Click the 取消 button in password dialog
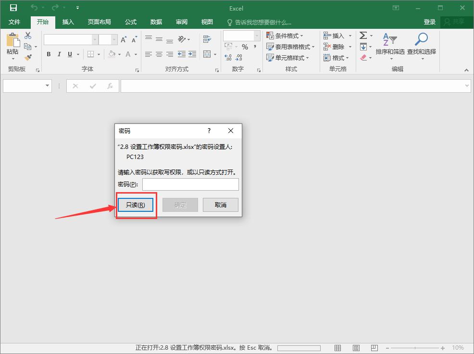The width and height of the screenshot is (474, 354). pos(221,205)
